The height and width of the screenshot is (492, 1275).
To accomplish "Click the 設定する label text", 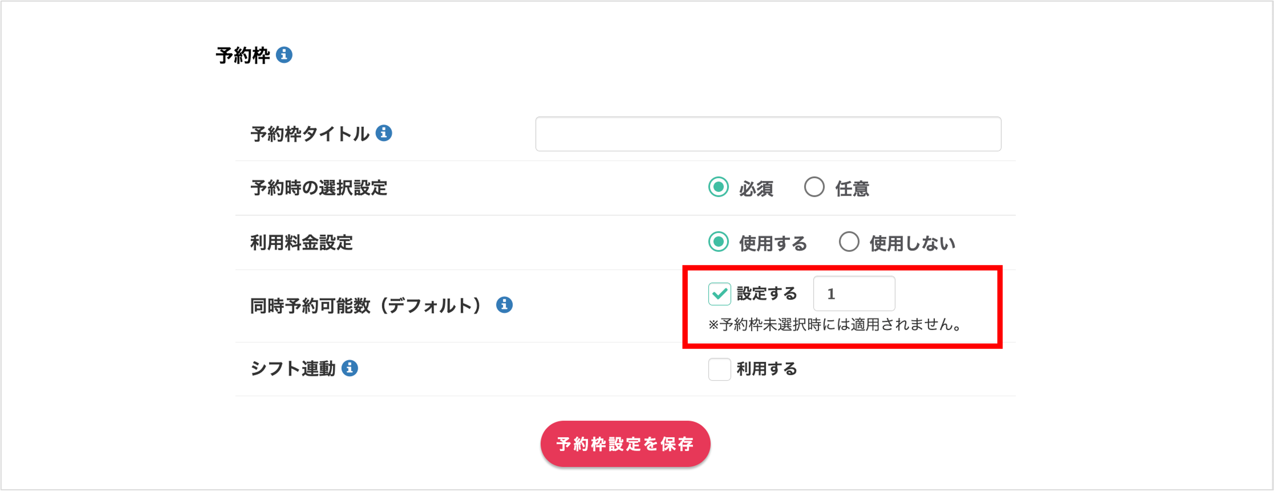I will point(766,294).
